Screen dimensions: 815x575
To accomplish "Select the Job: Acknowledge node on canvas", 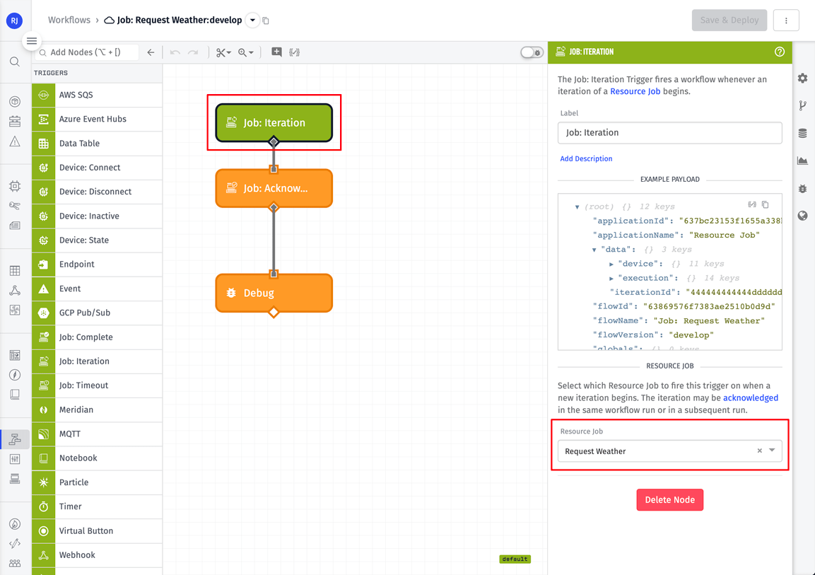I will click(x=274, y=188).
